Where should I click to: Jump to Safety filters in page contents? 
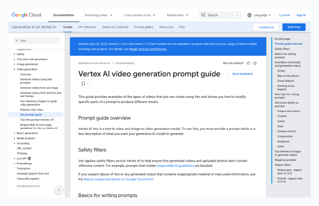tap(282, 49)
